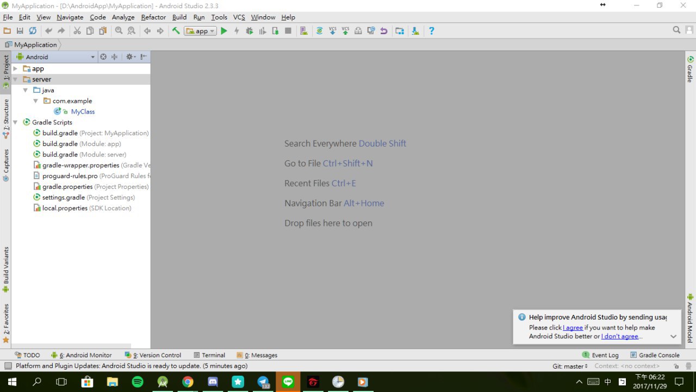Click the Cut scissors icon
This screenshot has height=392, width=696.
click(77, 31)
